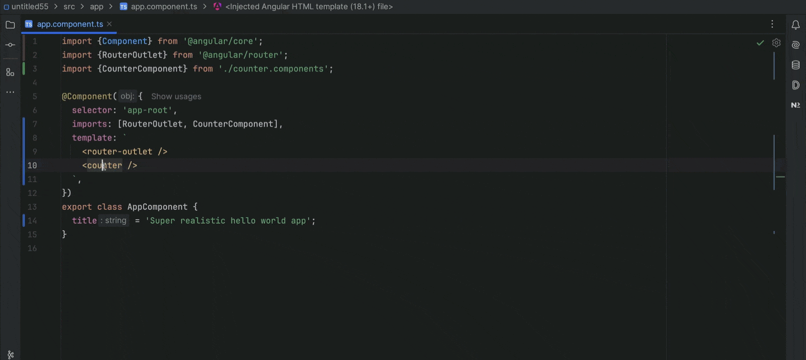
Task: Open the editor tab options kebab menu
Action: tap(772, 24)
